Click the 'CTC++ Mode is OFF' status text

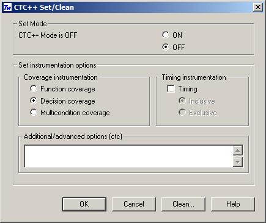pyautogui.click(x=48, y=35)
